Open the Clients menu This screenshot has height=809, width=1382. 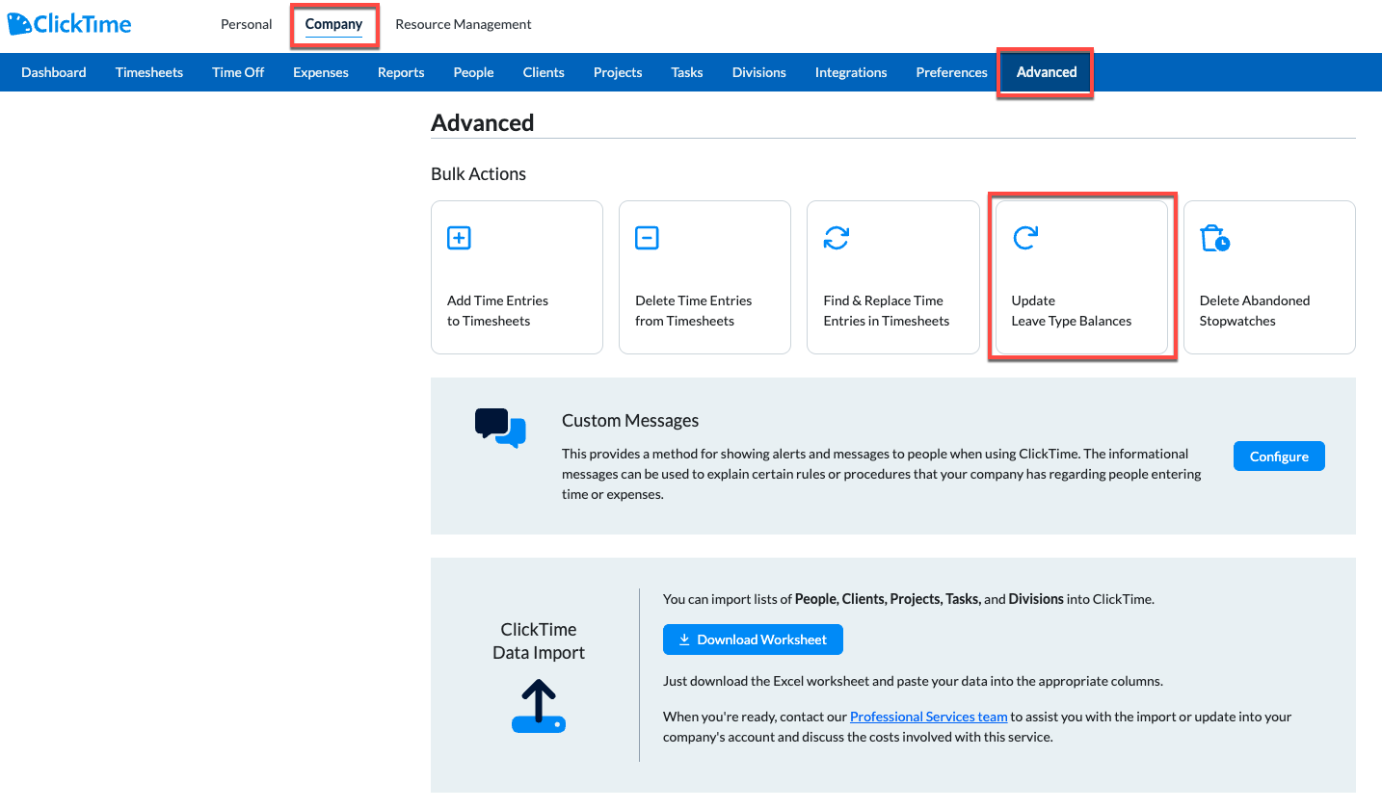[544, 72]
